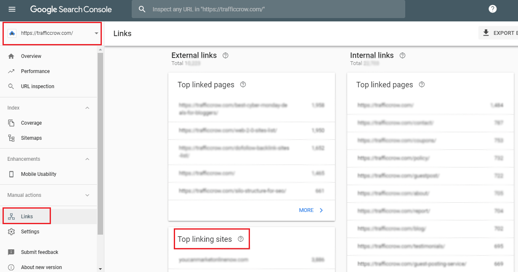
Task: Click the help icon beside Internal links
Action: (403, 55)
